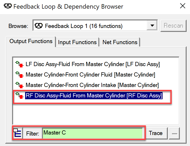This screenshot has height=146, width=190.
Task: Toggle the tree view icon beside Filter
Action: (17, 133)
